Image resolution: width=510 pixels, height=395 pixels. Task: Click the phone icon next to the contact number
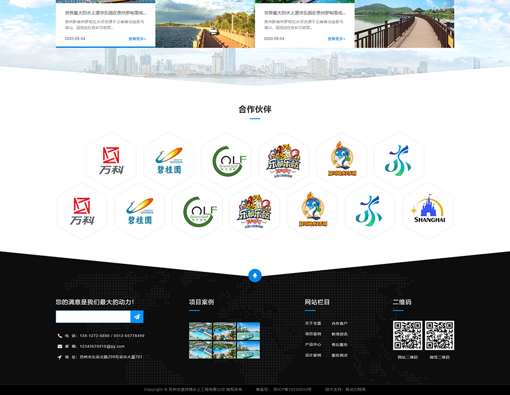[x=59, y=335]
